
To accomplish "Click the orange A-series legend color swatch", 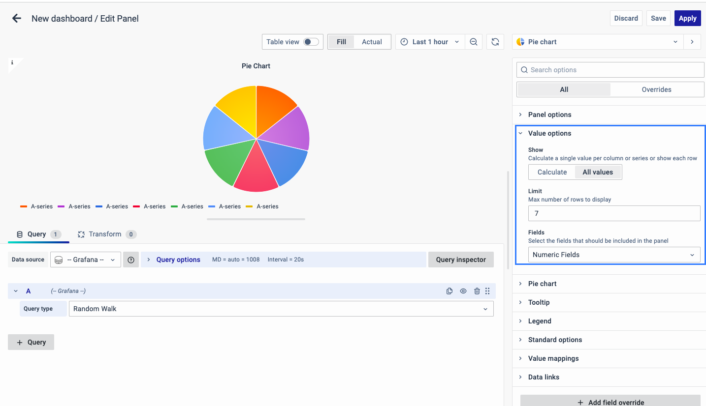I will pyautogui.click(x=24, y=206).
